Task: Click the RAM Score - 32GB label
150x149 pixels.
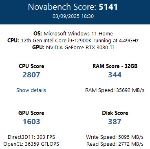Action: point(115,66)
